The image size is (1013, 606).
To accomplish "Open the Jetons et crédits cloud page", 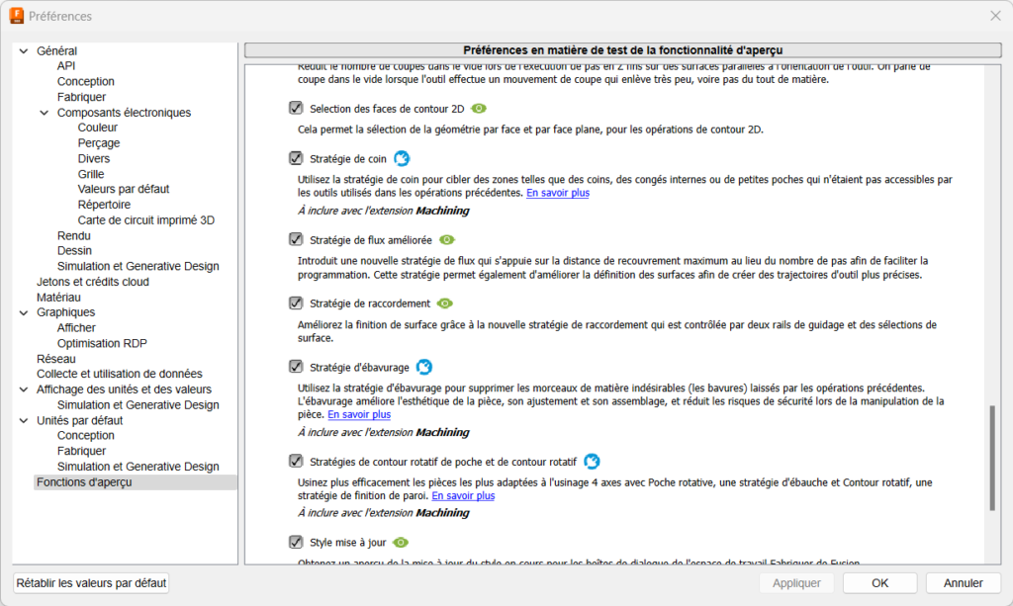I will pyautogui.click(x=93, y=282).
